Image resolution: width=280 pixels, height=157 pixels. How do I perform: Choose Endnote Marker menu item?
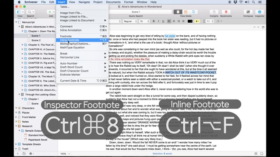(x=82, y=75)
